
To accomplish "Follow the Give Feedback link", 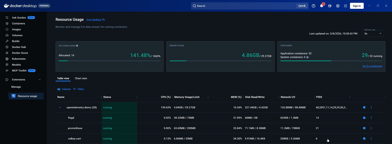I will (x=95, y=20).
